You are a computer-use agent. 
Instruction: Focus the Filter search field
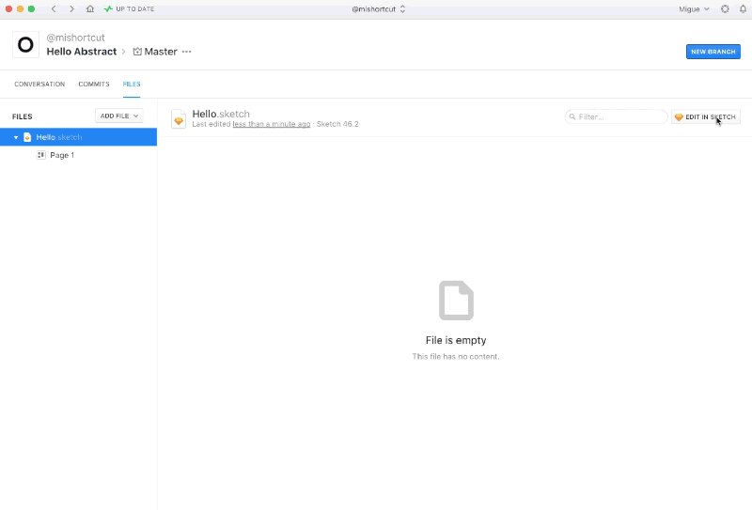click(617, 116)
